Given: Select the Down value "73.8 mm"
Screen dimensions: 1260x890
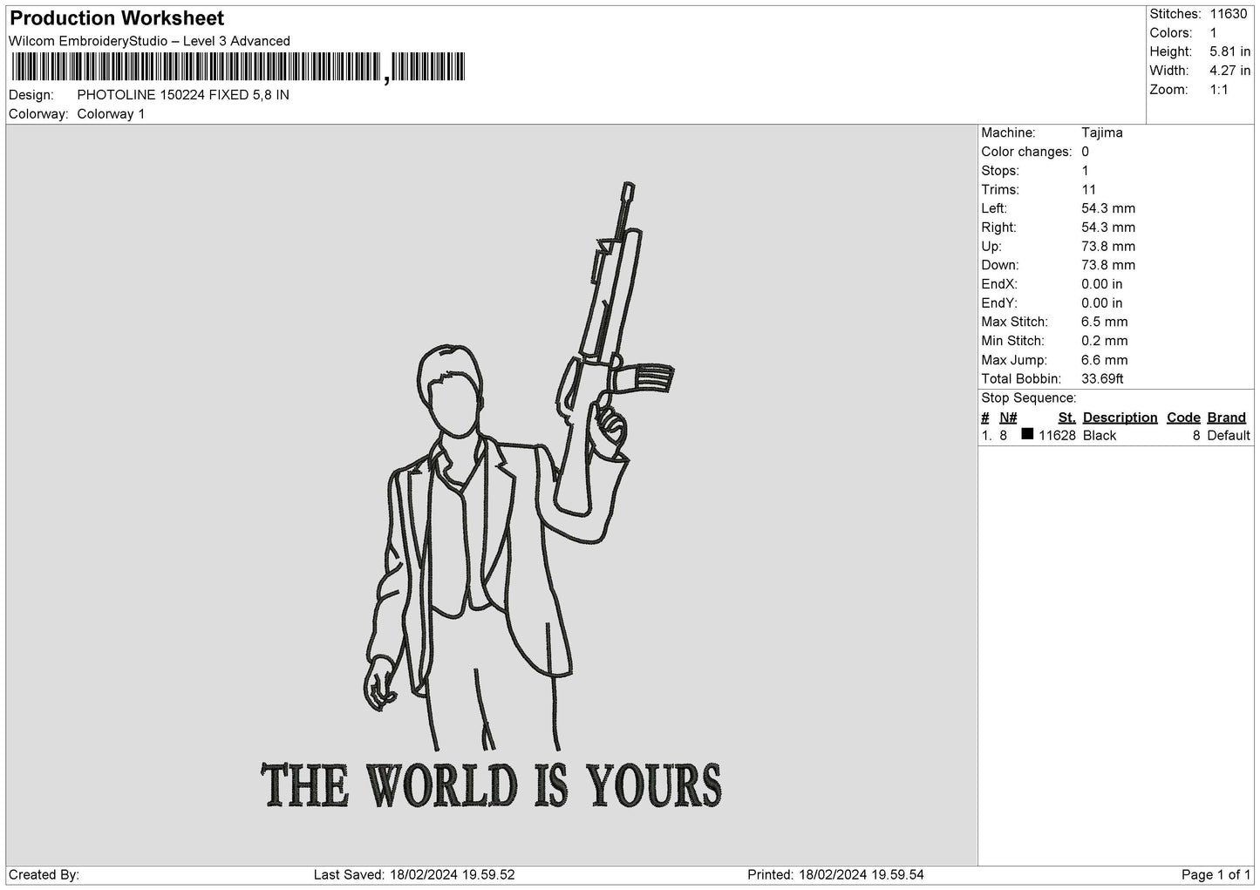Looking at the screenshot, I should coord(1108,265).
